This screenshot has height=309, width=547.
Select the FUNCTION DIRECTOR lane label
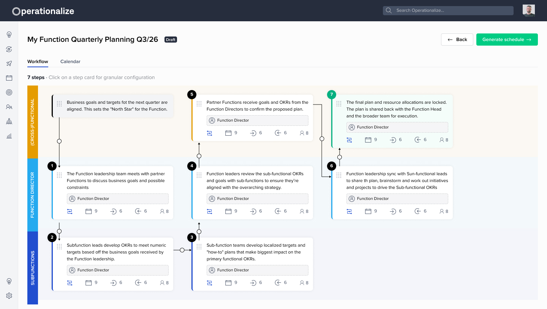click(33, 195)
